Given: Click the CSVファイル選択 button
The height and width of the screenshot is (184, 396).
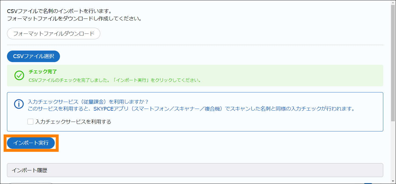Looking at the screenshot, I should click(33, 56).
